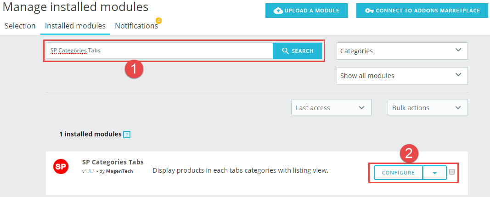This screenshot has height=197, width=490.
Task: Switch to the Selection tab
Action: 20,26
